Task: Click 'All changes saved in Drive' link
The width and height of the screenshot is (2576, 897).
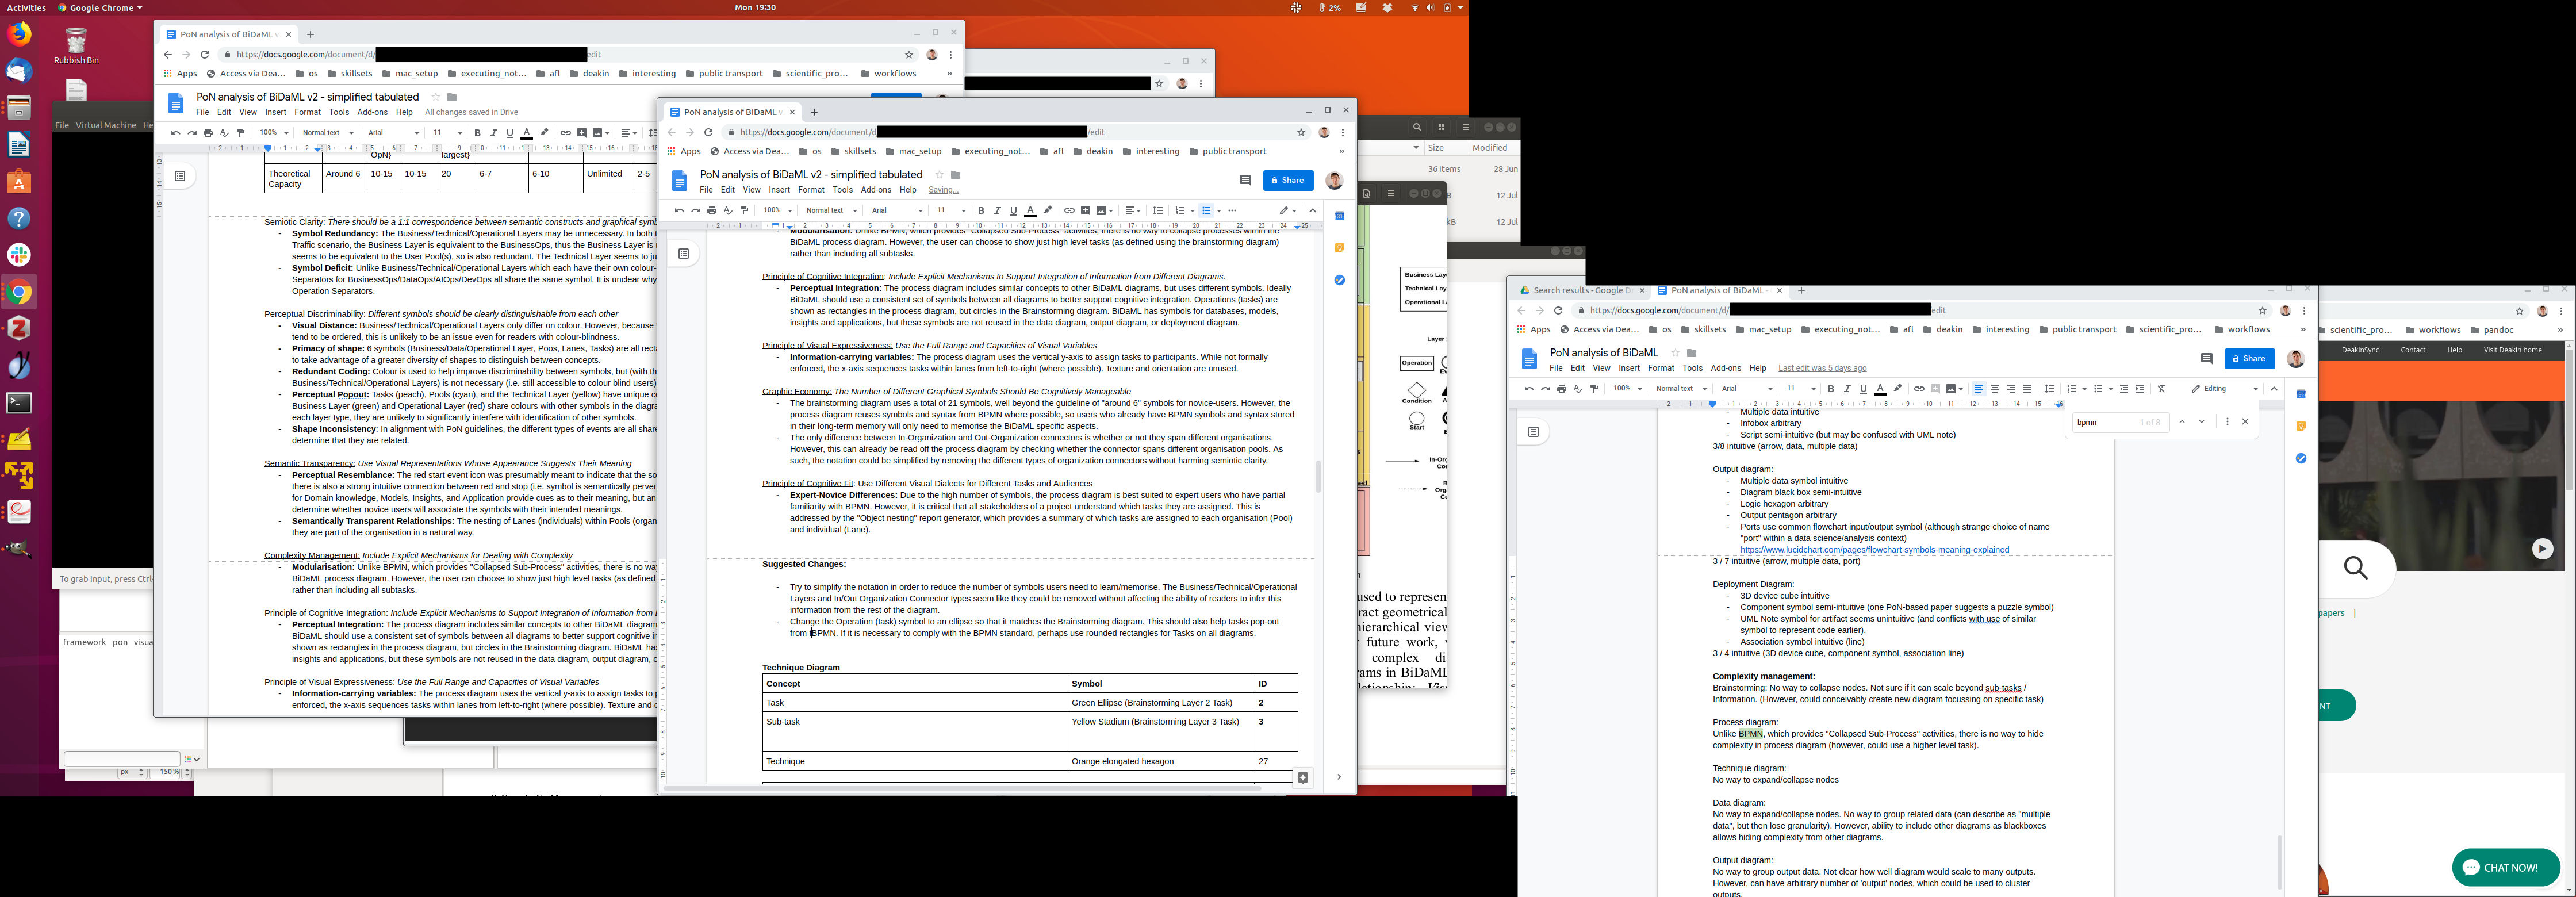Action: click(471, 113)
